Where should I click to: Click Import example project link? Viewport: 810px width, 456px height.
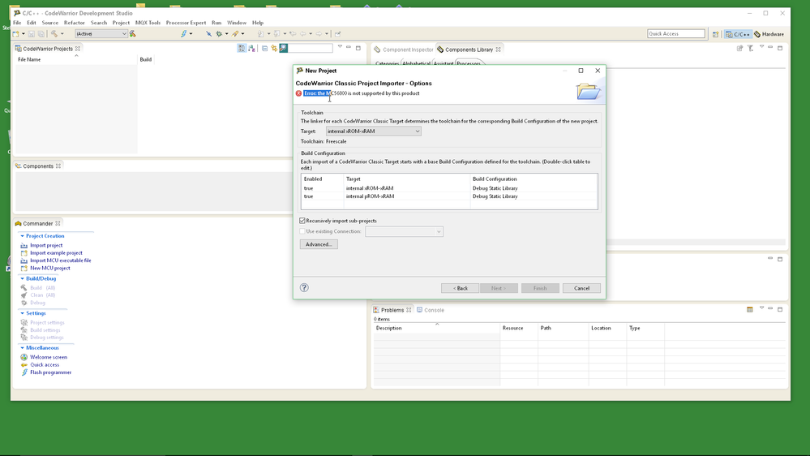tap(56, 253)
